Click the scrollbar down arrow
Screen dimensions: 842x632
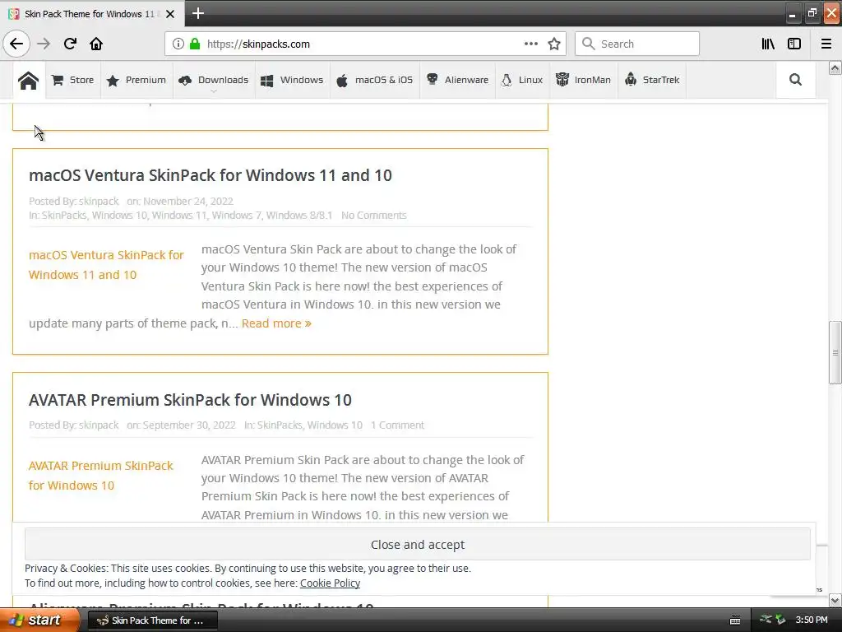[x=835, y=600]
